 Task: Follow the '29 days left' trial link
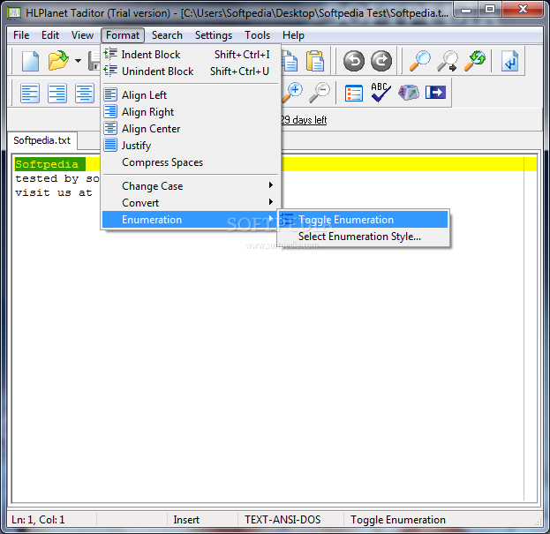point(304,120)
